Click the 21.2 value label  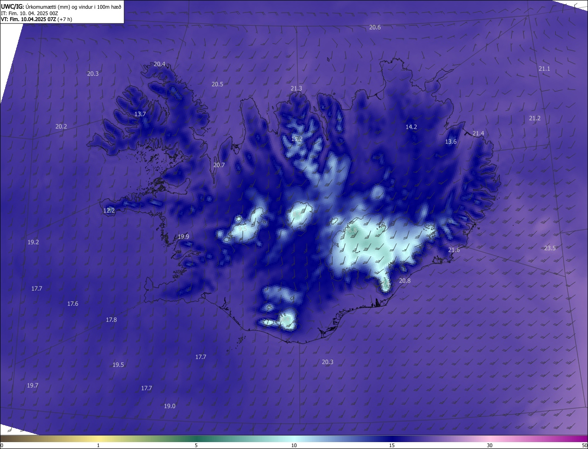(535, 118)
